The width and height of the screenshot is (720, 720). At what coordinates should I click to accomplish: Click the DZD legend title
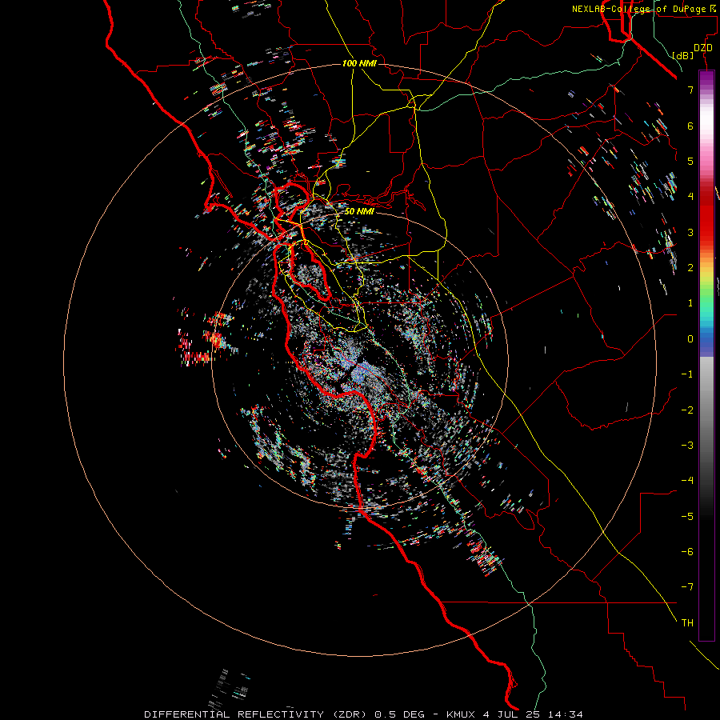pos(703,48)
